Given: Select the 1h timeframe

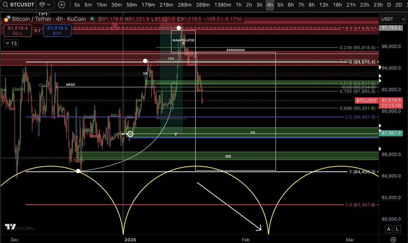Looking at the screenshot, I should pyautogui.click(x=239, y=5).
